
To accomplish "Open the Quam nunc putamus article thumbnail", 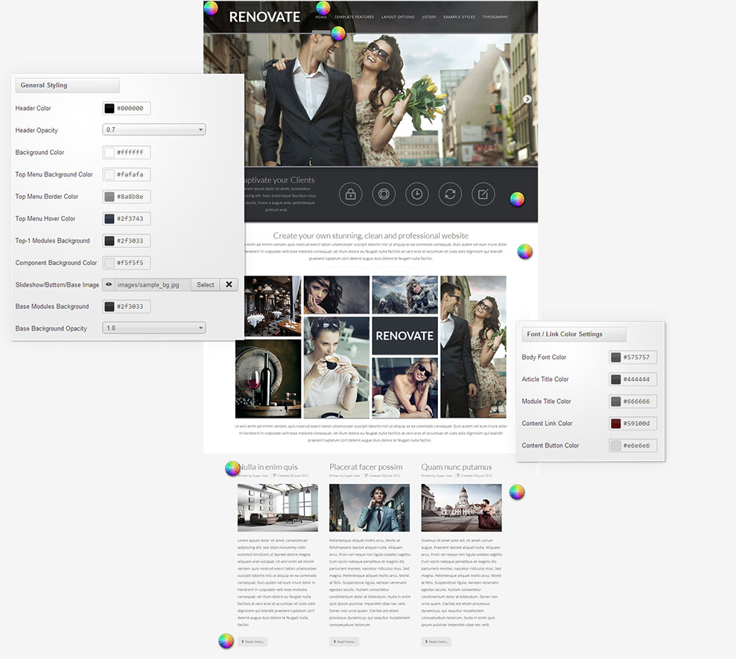I will pos(461,508).
